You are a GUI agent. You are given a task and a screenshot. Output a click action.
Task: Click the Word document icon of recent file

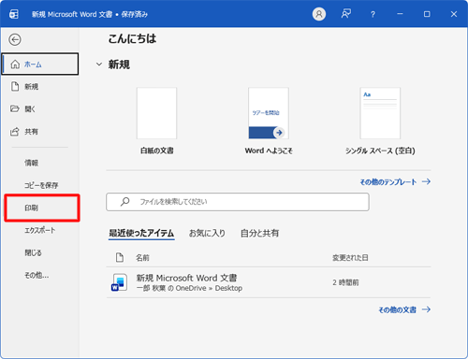pyautogui.click(x=119, y=282)
